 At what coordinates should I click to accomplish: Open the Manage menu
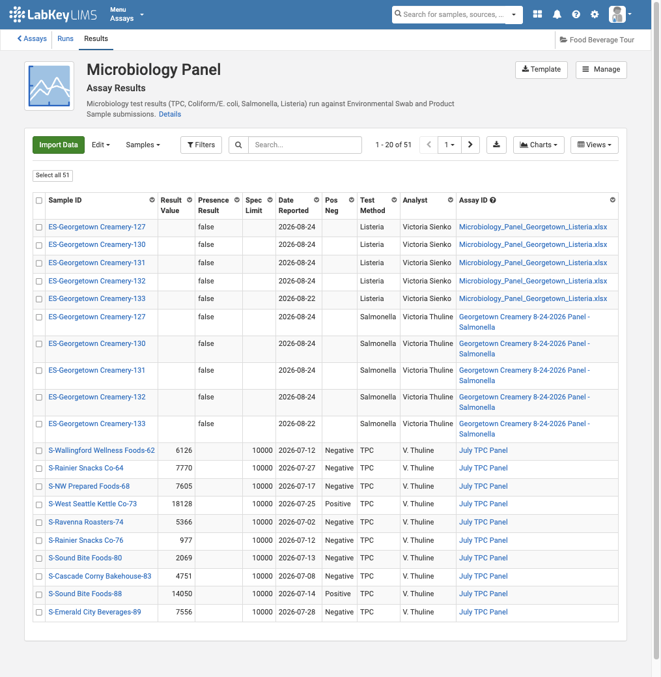pos(601,70)
